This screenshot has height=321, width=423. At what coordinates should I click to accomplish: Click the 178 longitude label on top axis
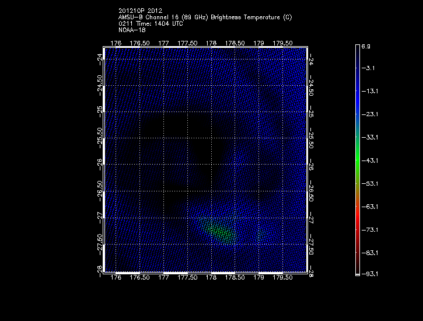[211, 43]
